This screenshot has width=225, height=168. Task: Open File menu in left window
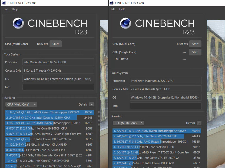pos(6,9)
